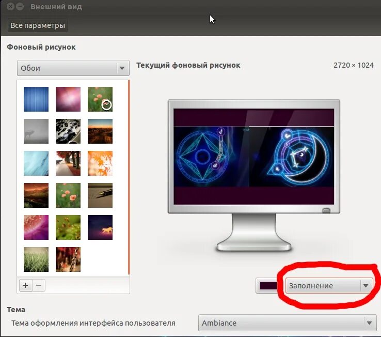The height and width of the screenshot is (337, 381).
Task: Click the '2720 × 1024' resolution text
Action: [x=354, y=65]
